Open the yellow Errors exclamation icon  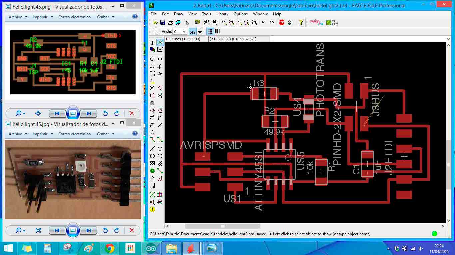[152, 209]
